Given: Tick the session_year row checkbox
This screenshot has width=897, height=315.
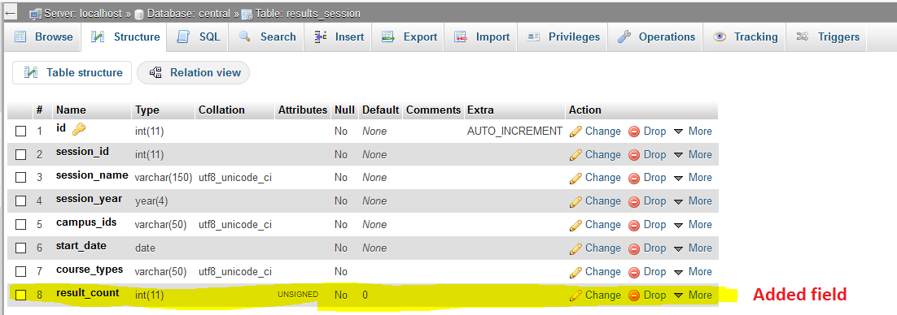Looking at the screenshot, I should [x=20, y=201].
